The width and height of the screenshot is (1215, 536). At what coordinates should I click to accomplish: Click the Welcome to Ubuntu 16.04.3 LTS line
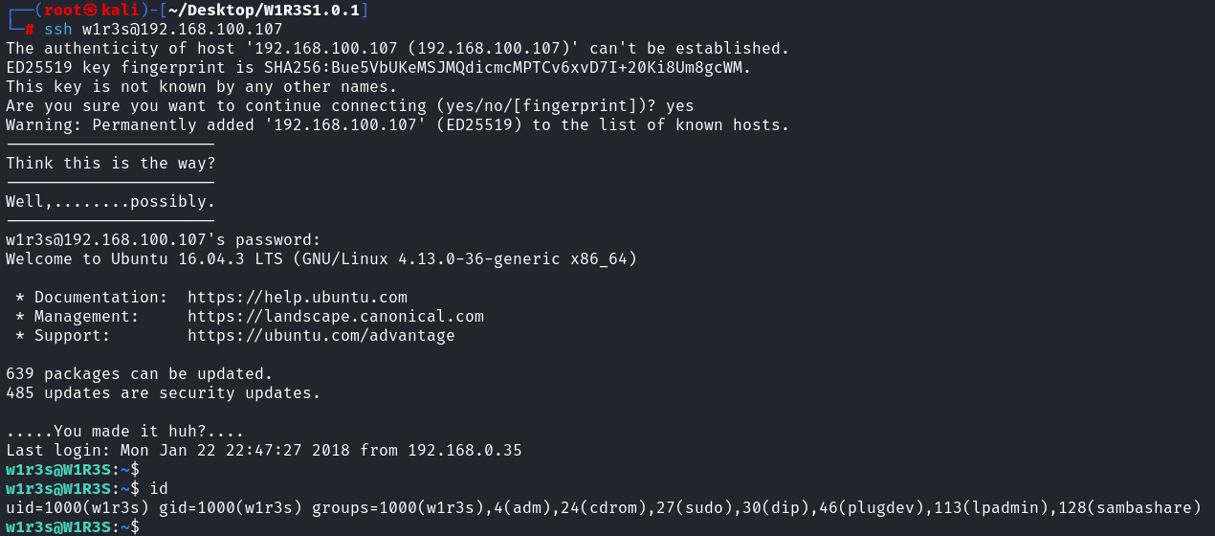(320, 259)
